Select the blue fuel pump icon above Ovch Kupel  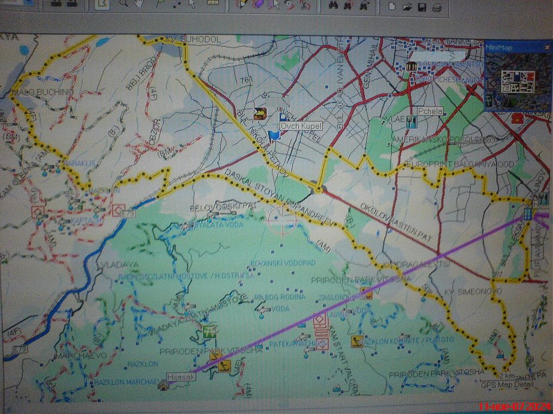(x=283, y=117)
